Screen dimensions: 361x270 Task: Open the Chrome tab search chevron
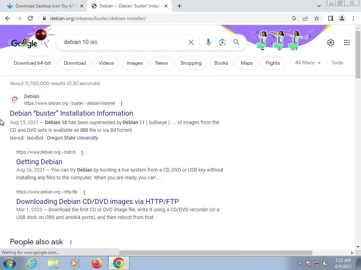319,6
